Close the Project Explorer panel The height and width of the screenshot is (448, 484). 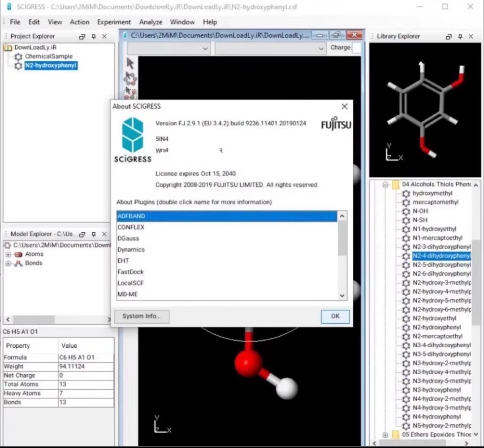coord(104,36)
